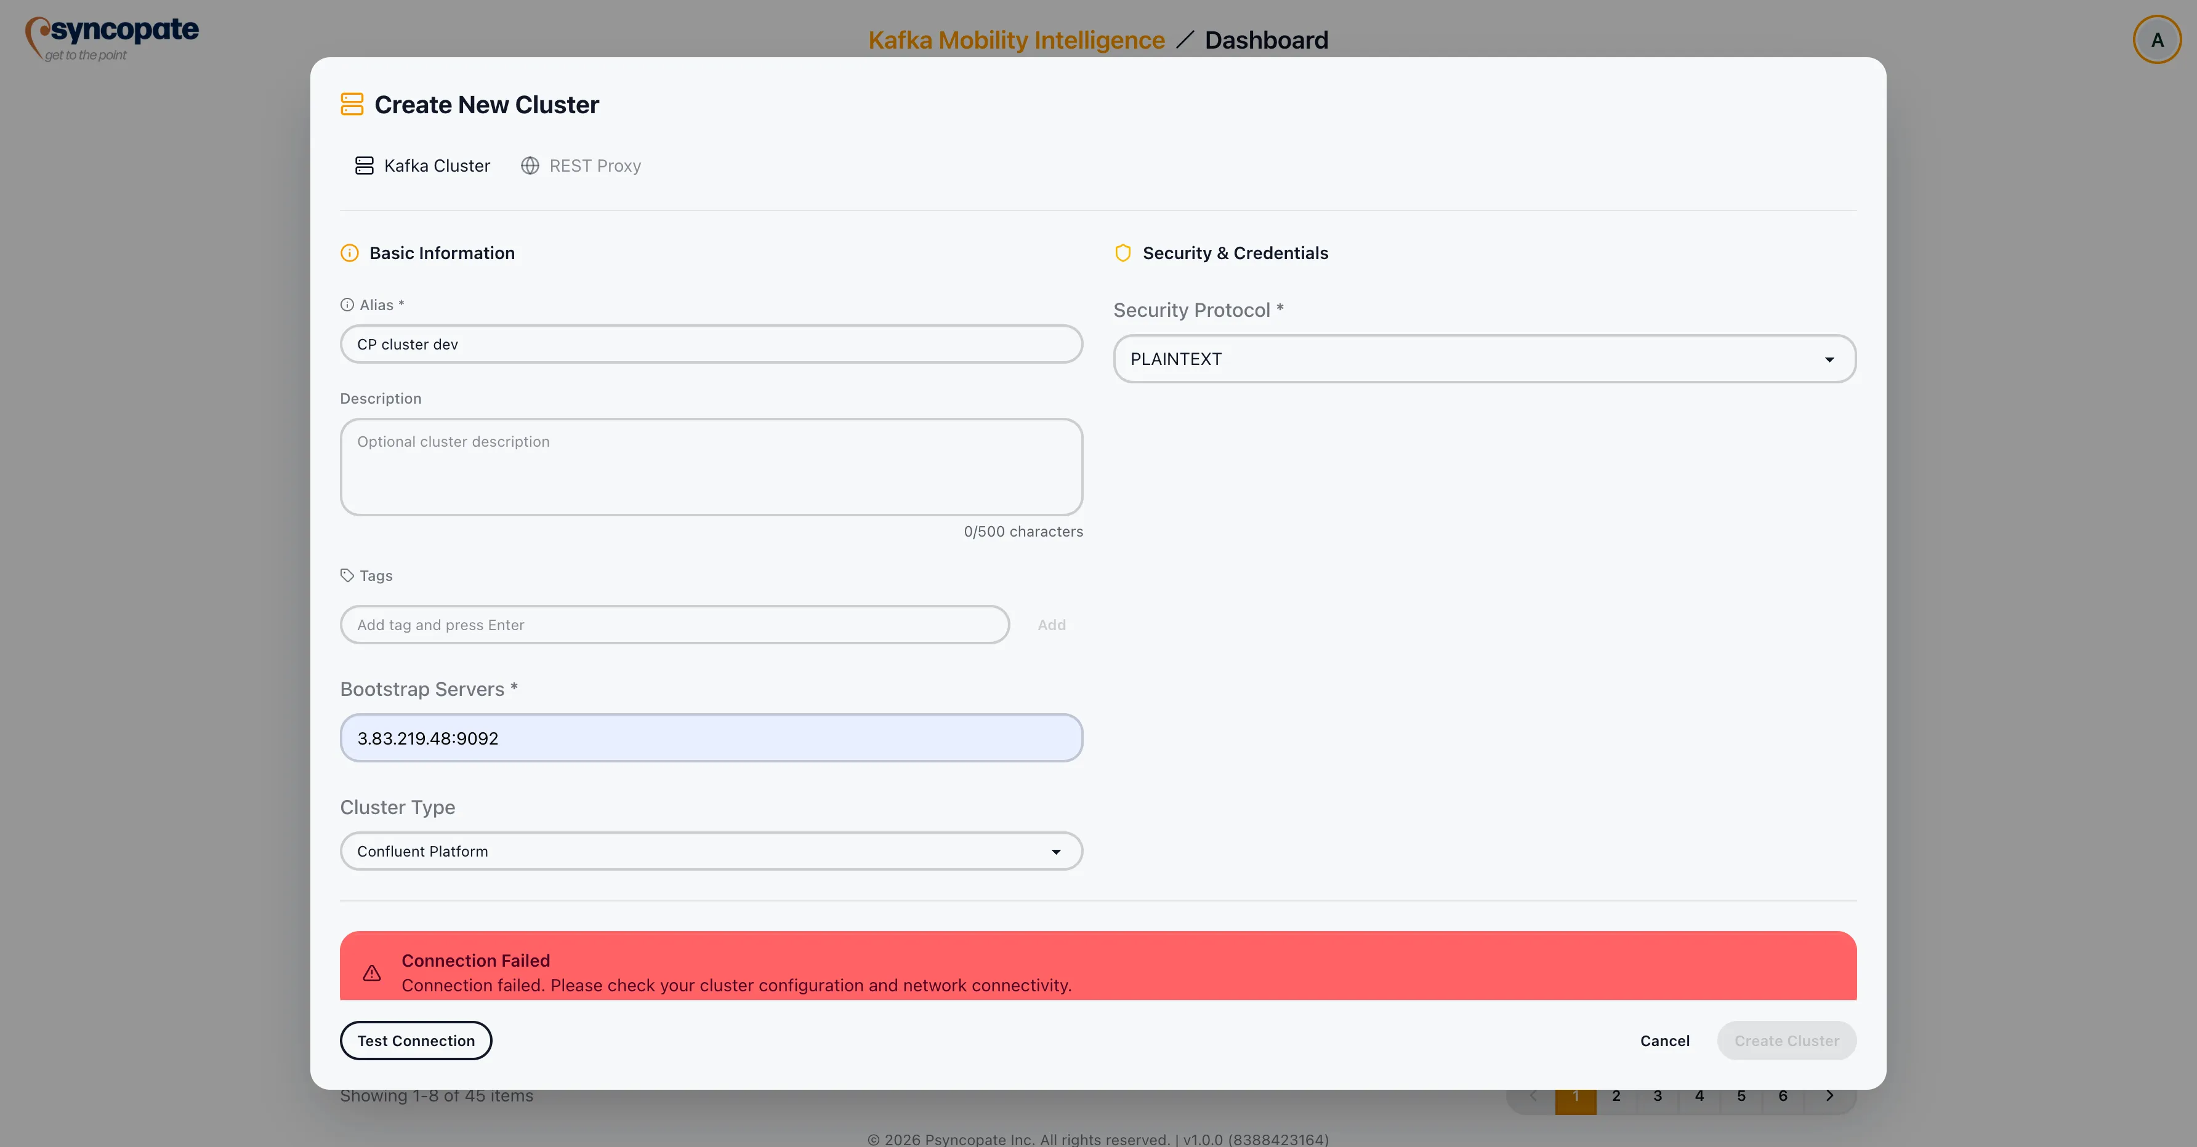
Task: Open the Cluster Type dropdown
Action: (x=711, y=851)
